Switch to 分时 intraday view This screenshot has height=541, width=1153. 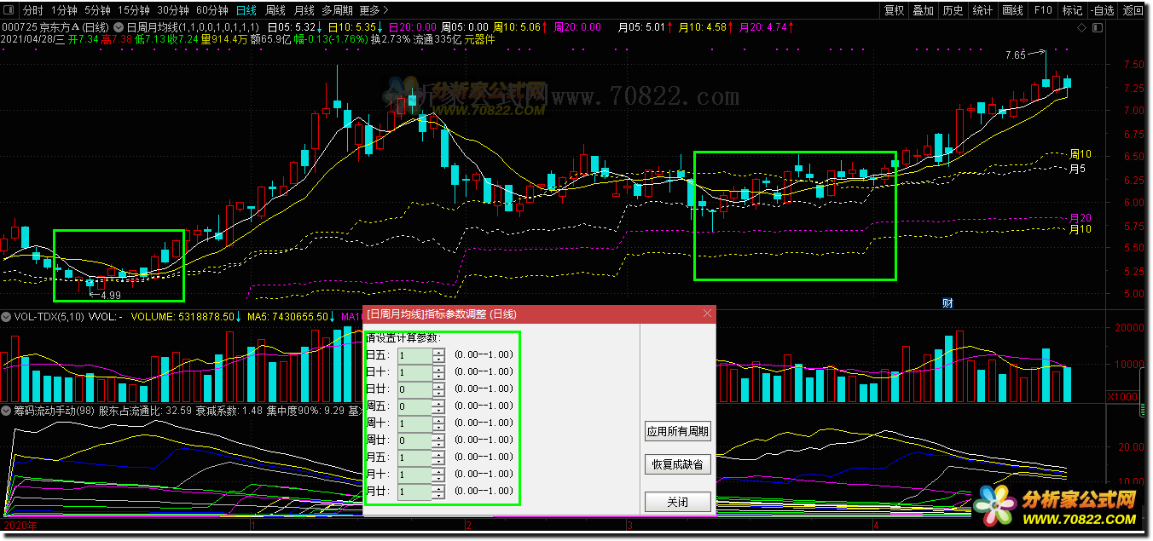pos(32,10)
